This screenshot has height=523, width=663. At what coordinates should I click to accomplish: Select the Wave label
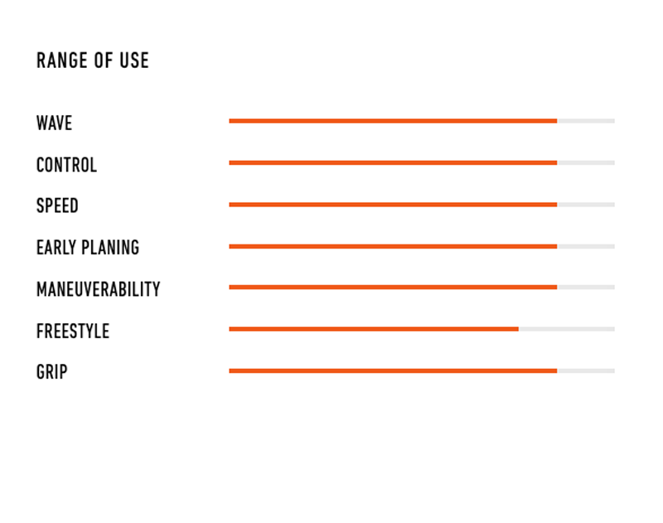point(54,123)
